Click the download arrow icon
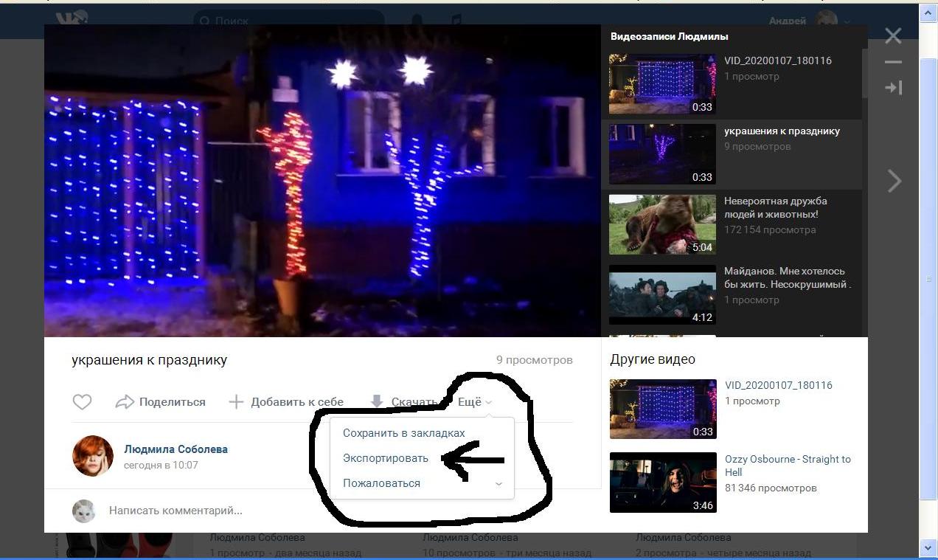The height and width of the screenshot is (560, 938). point(377,402)
